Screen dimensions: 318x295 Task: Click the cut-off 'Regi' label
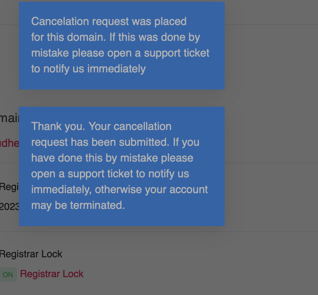pyautogui.click(x=9, y=187)
